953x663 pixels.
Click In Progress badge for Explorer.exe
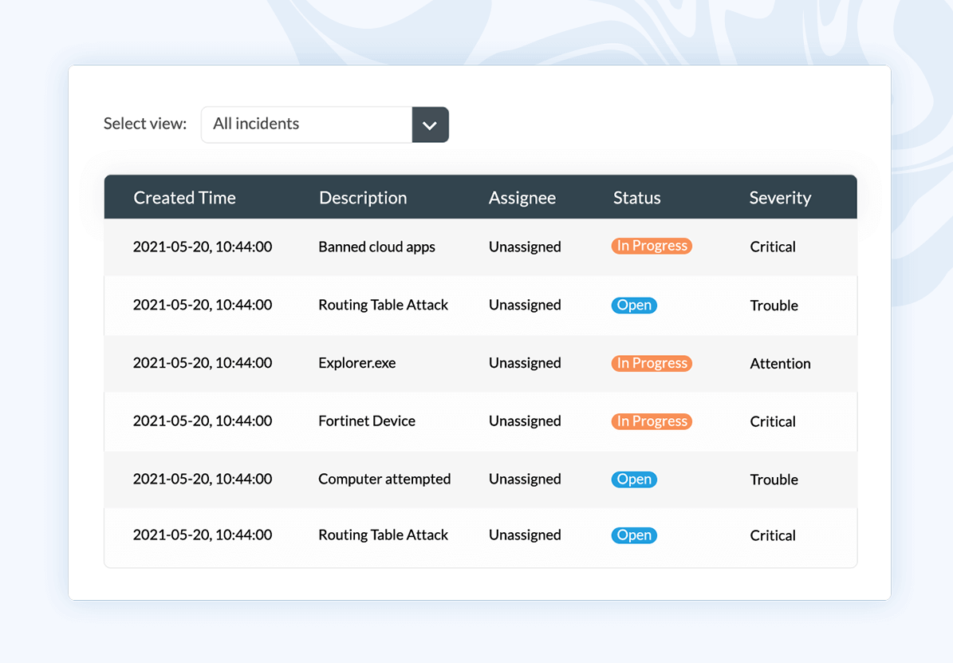click(652, 363)
